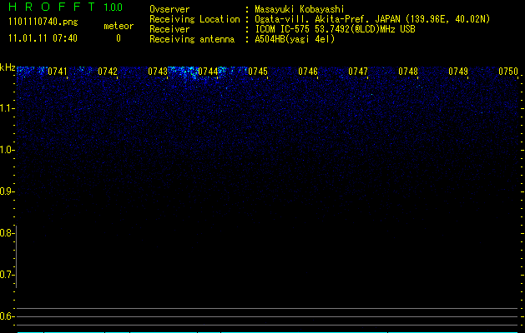This screenshot has width=525, height=333.
Task: Click the 'Receiving antenna' label
Action: tap(192, 39)
